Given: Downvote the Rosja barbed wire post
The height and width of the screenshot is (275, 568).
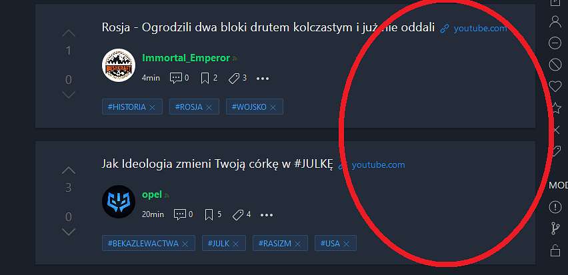Looking at the screenshot, I should 69,95.
